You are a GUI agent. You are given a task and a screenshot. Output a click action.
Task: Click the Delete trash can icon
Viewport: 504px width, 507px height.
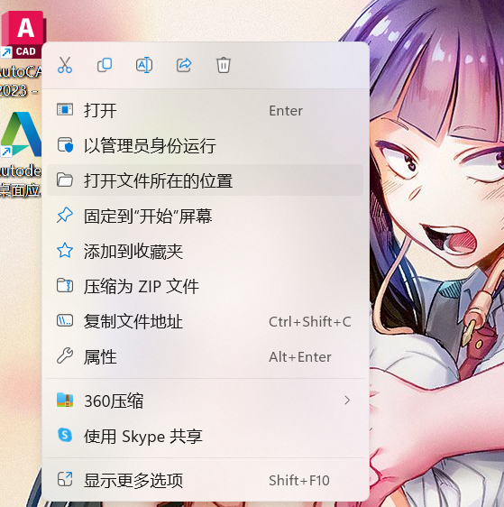(x=224, y=65)
